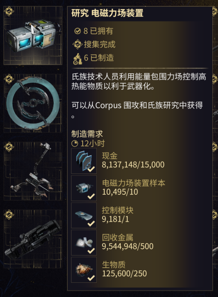Viewport: 218px width, 297px height.
Task: Click the 研究 电磁力场装置 title
Action: [x=107, y=13]
